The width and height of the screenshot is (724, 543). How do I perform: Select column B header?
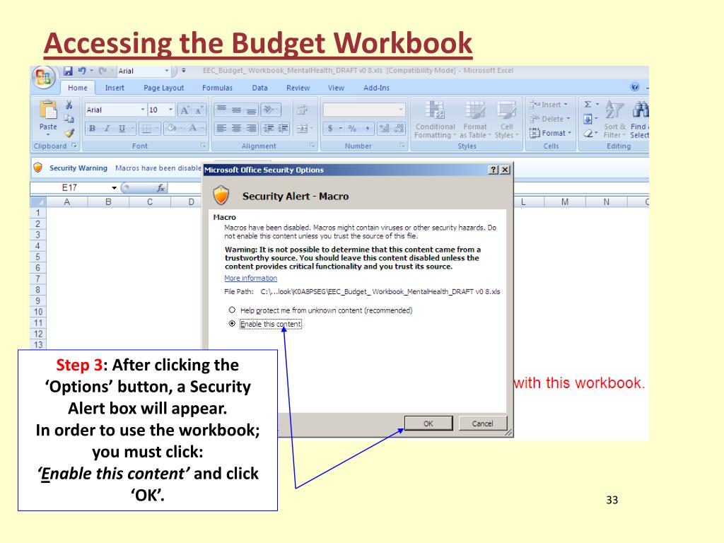108,202
